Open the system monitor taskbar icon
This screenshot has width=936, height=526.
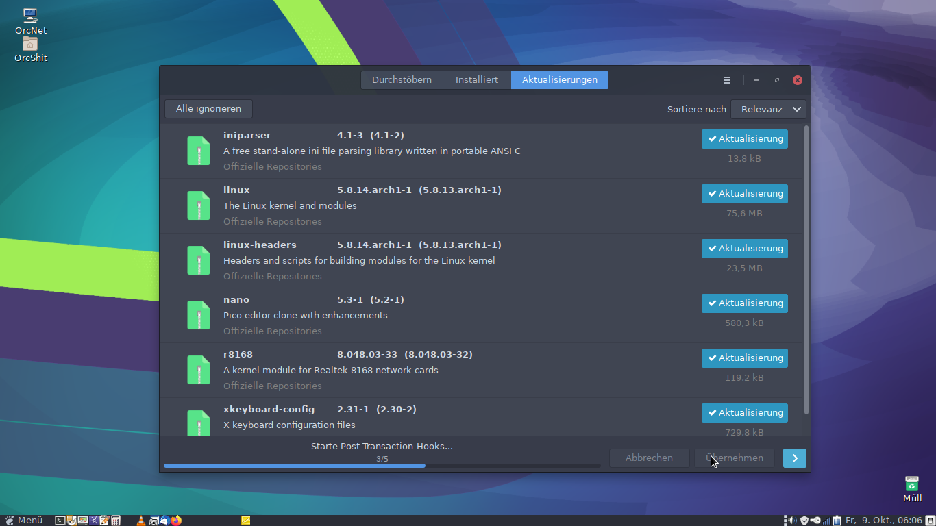point(83,521)
